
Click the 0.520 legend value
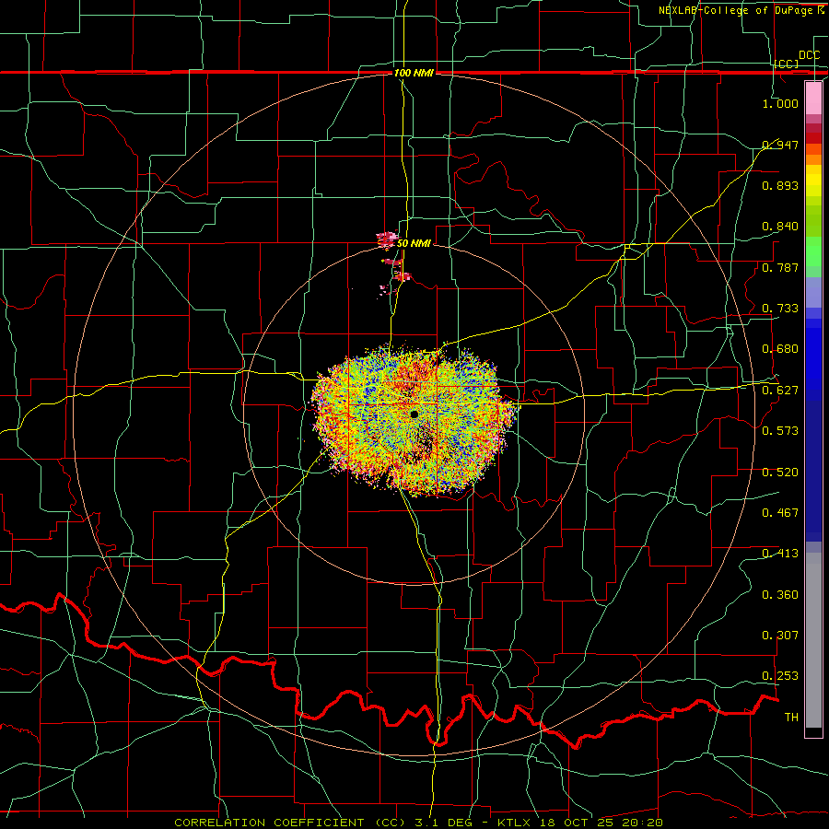tap(780, 473)
